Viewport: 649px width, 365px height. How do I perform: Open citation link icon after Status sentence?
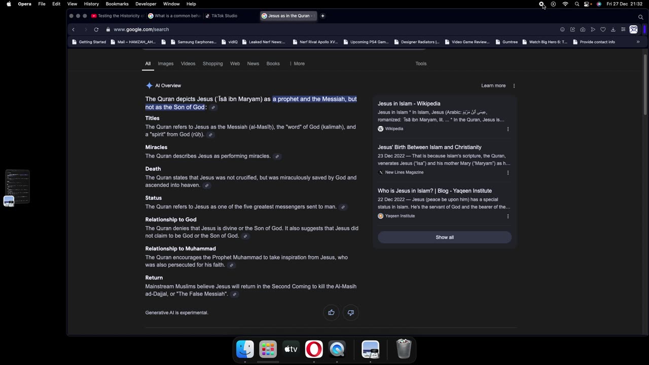click(x=343, y=207)
